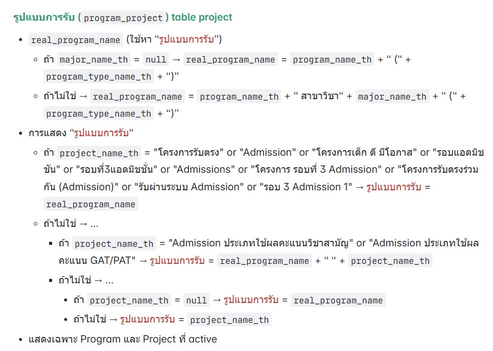Click project_name_th tag before 'โครงการรับตรง'
493x351 pixels.
[99, 153]
